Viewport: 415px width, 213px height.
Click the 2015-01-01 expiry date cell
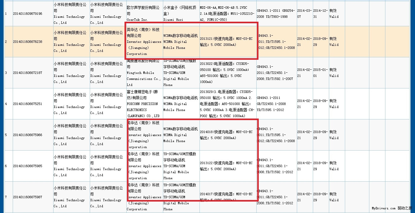tap(320, 73)
